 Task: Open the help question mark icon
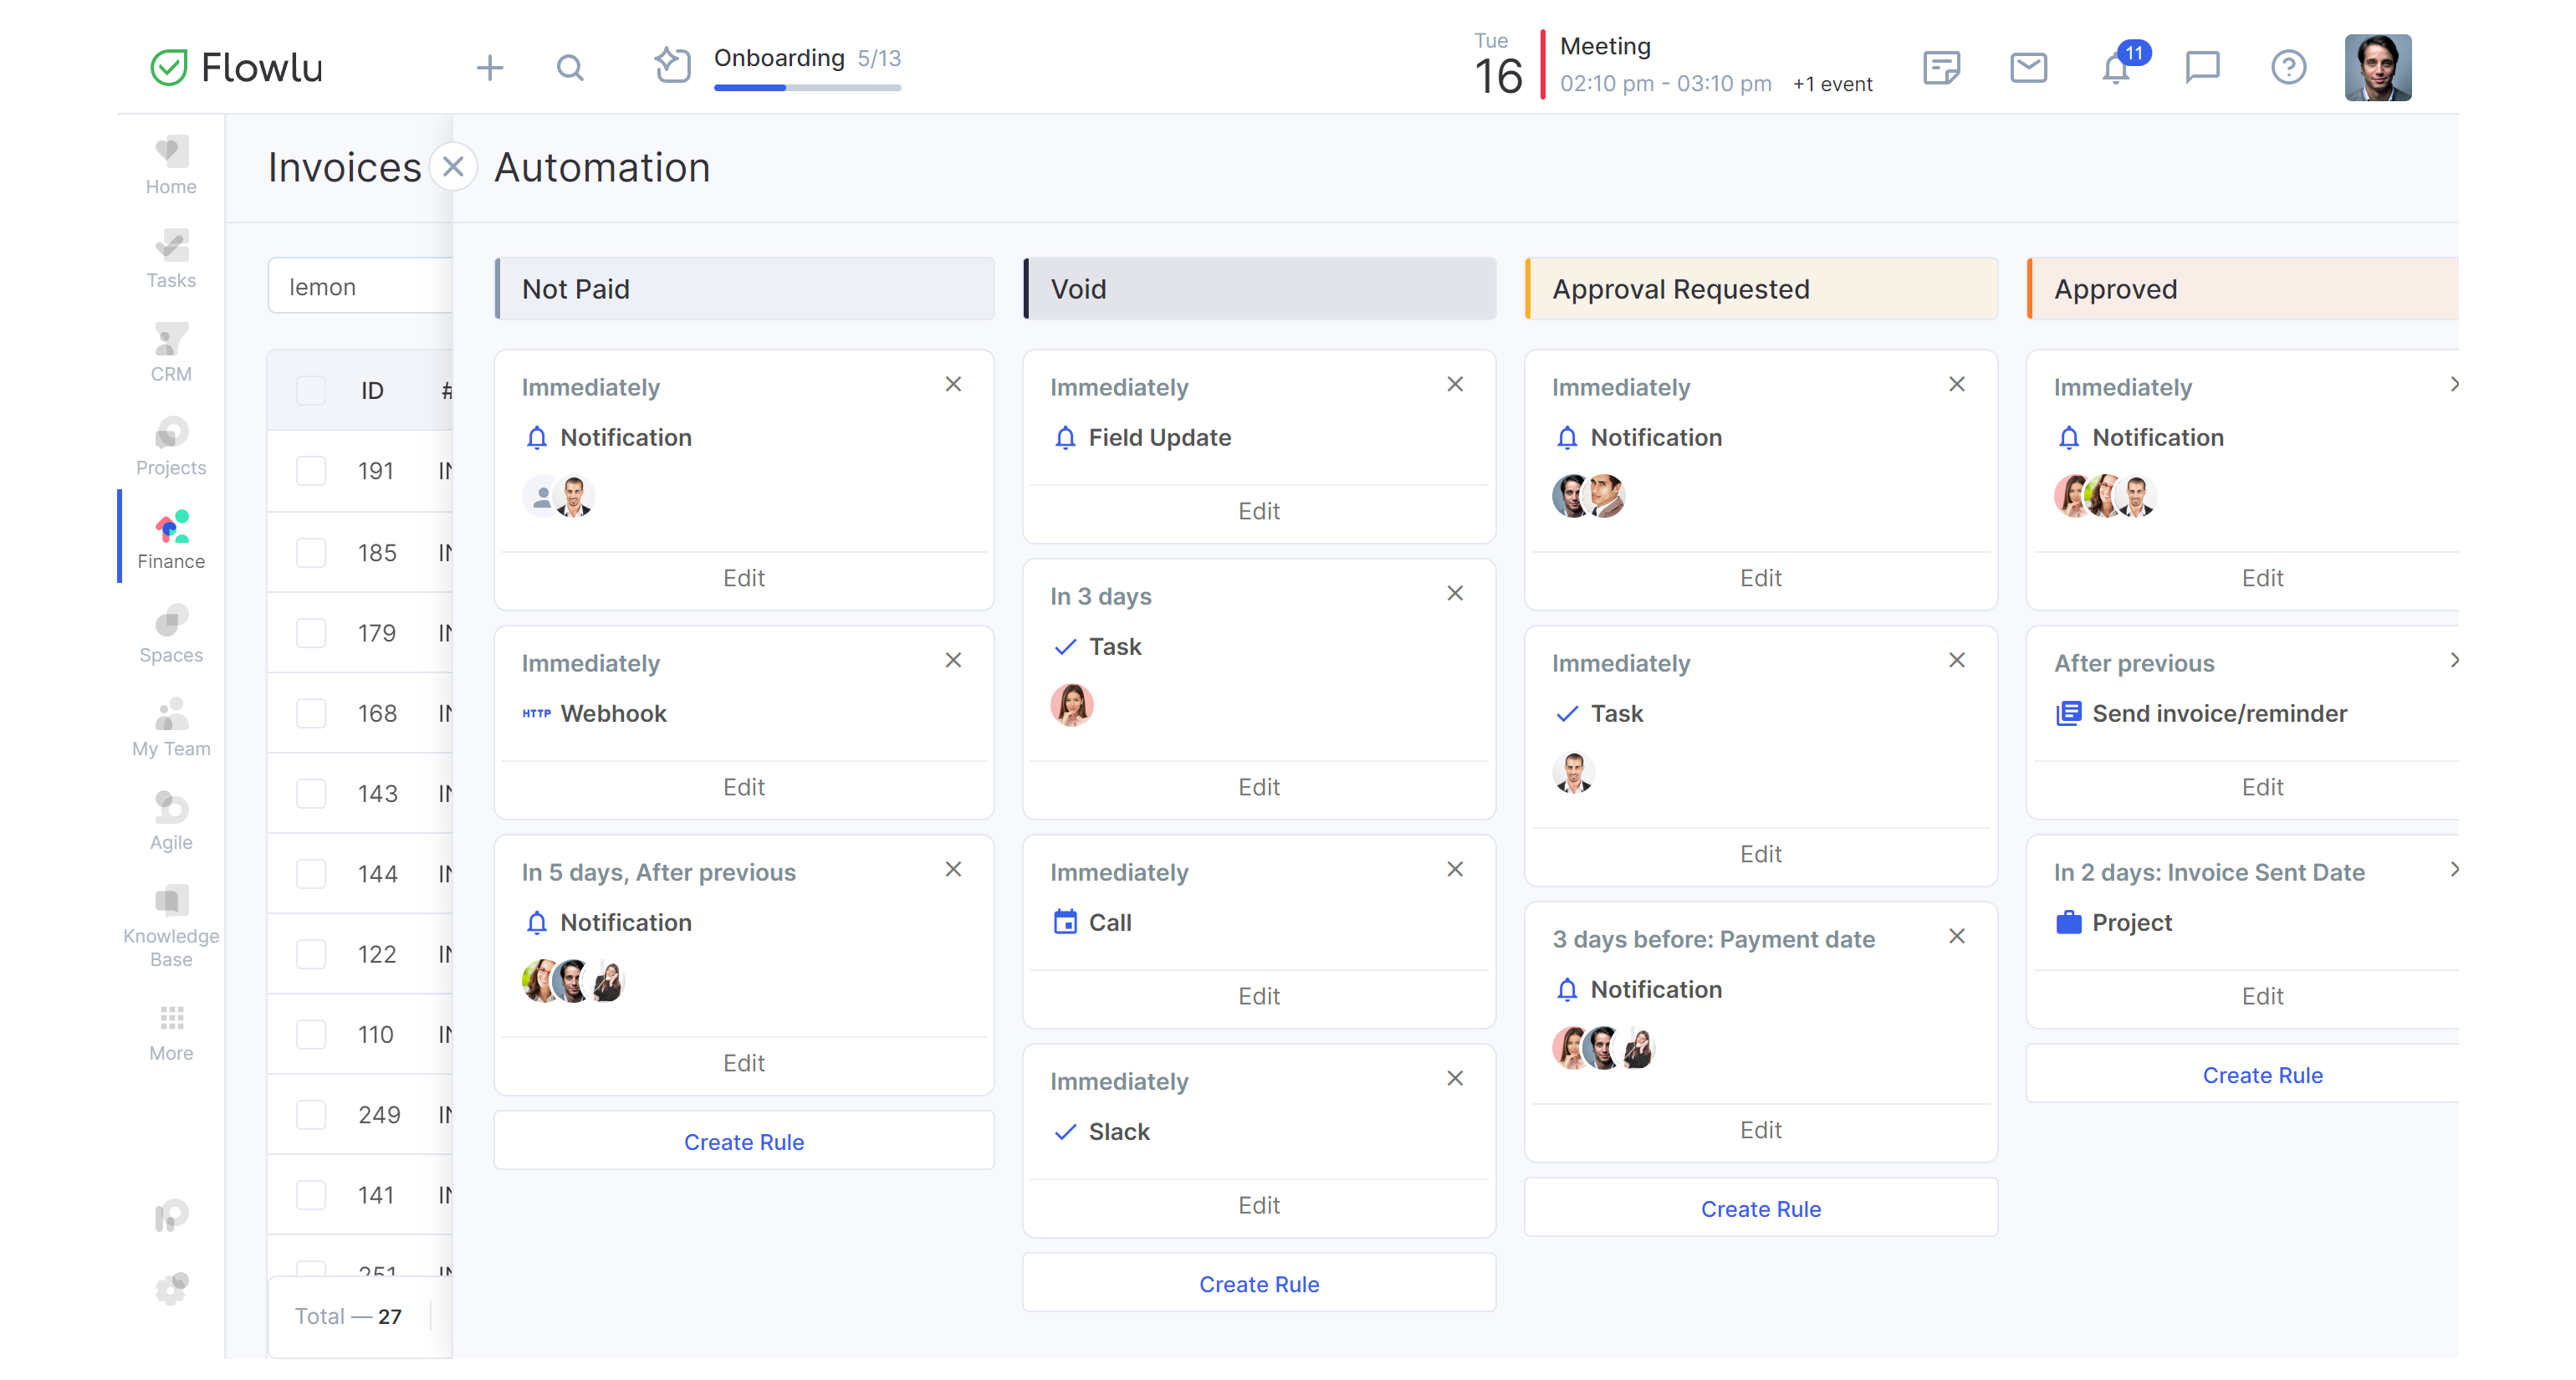click(x=2289, y=68)
